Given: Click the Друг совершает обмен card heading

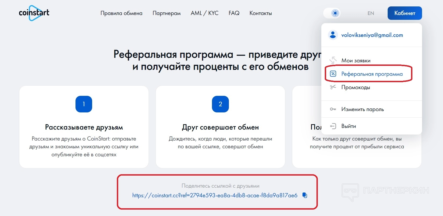Looking at the screenshot, I should (220, 127).
